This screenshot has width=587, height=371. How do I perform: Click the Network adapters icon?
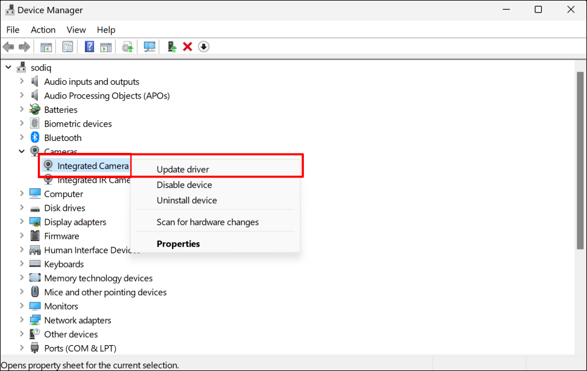(x=35, y=320)
